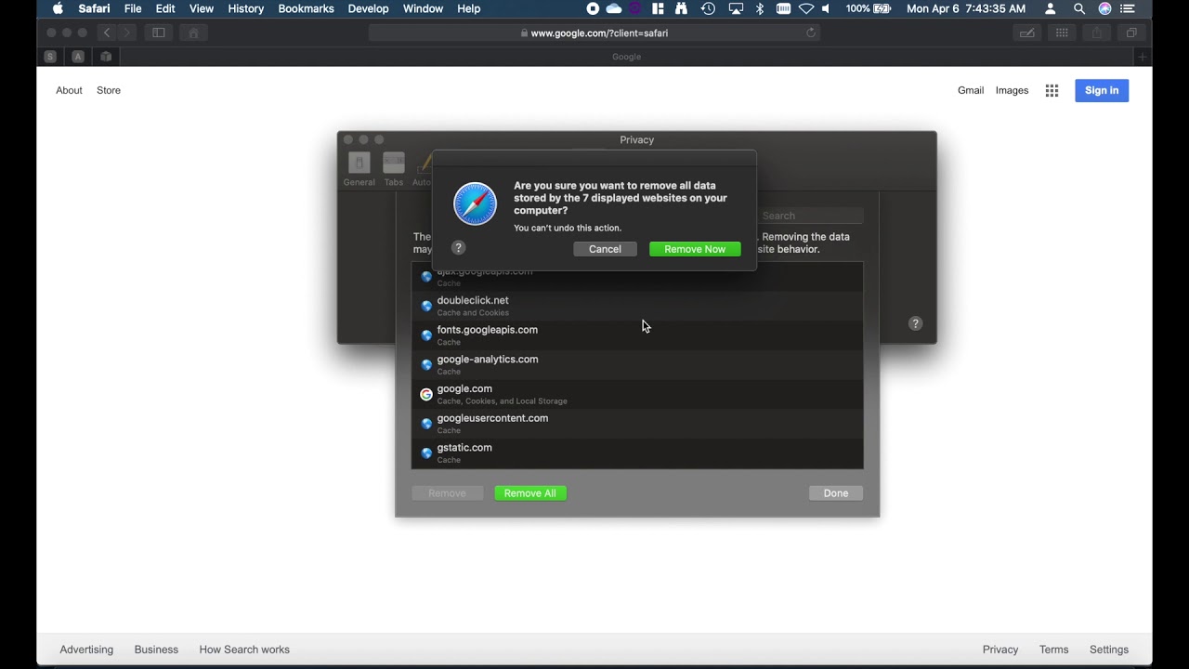Select the pinned tab labeled S
Screen dimensions: 1189x669
[50, 57]
